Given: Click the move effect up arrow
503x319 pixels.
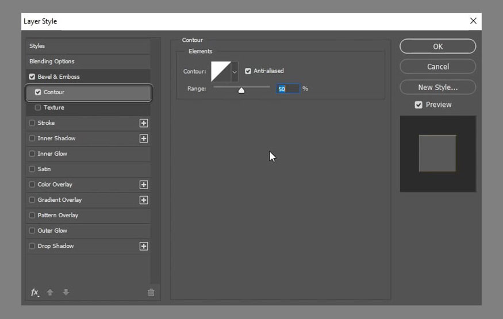Looking at the screenshot, I should (x=49, y=292).
